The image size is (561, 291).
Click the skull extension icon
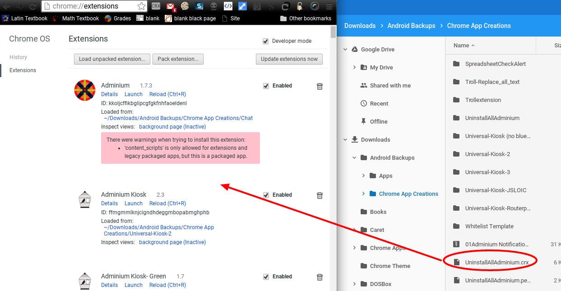click(214, 6)
